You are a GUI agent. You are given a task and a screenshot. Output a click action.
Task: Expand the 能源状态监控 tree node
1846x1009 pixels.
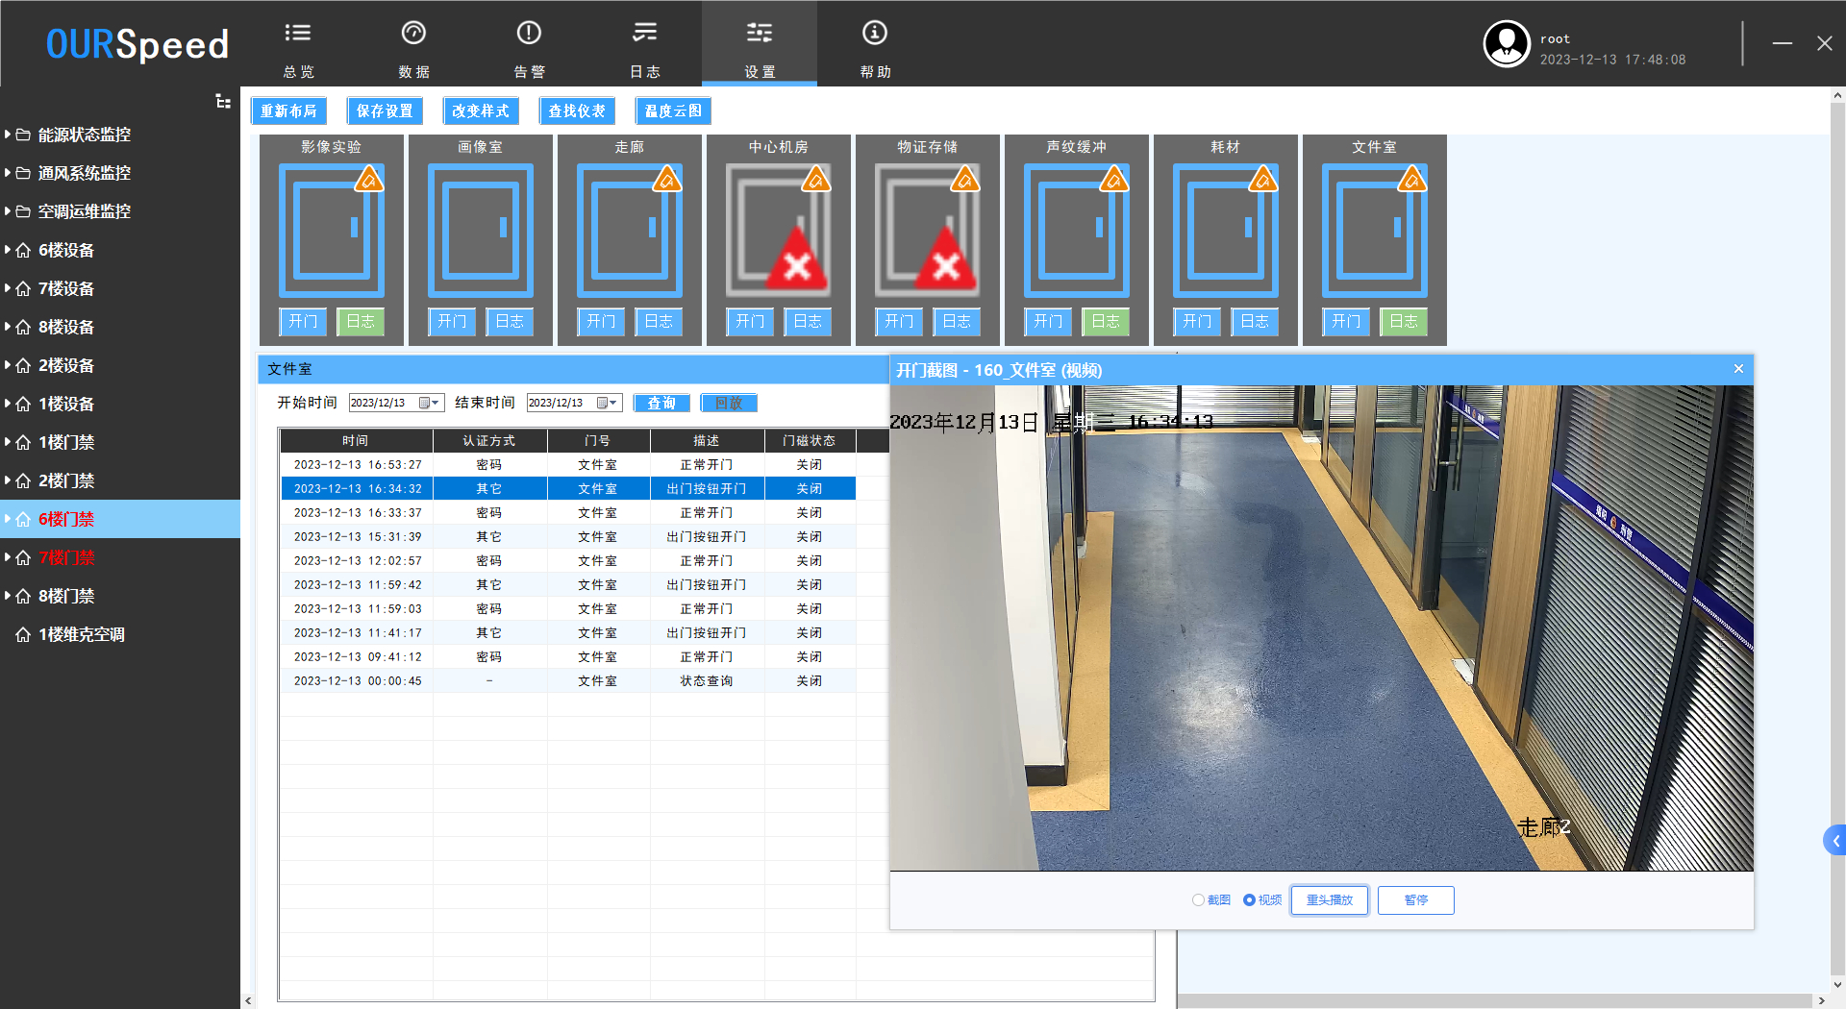pos(8,135)
